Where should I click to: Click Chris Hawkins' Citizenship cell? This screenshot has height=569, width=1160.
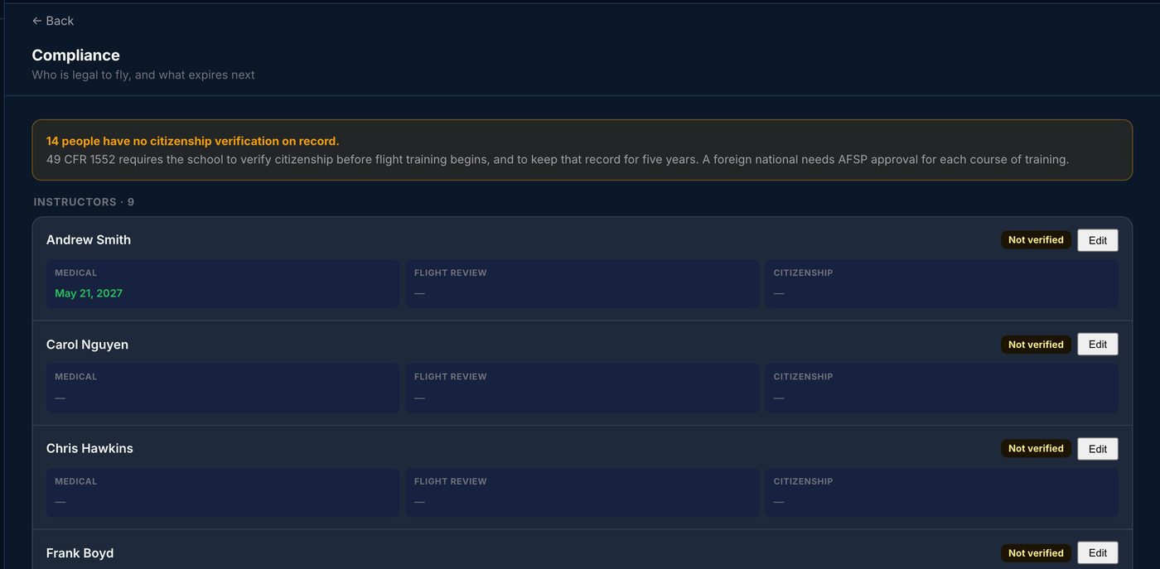(941, 493)
